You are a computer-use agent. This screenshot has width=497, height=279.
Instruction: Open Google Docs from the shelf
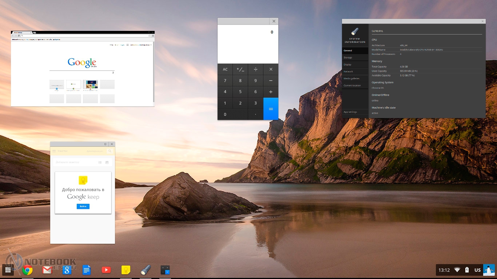tap(86, 270)
